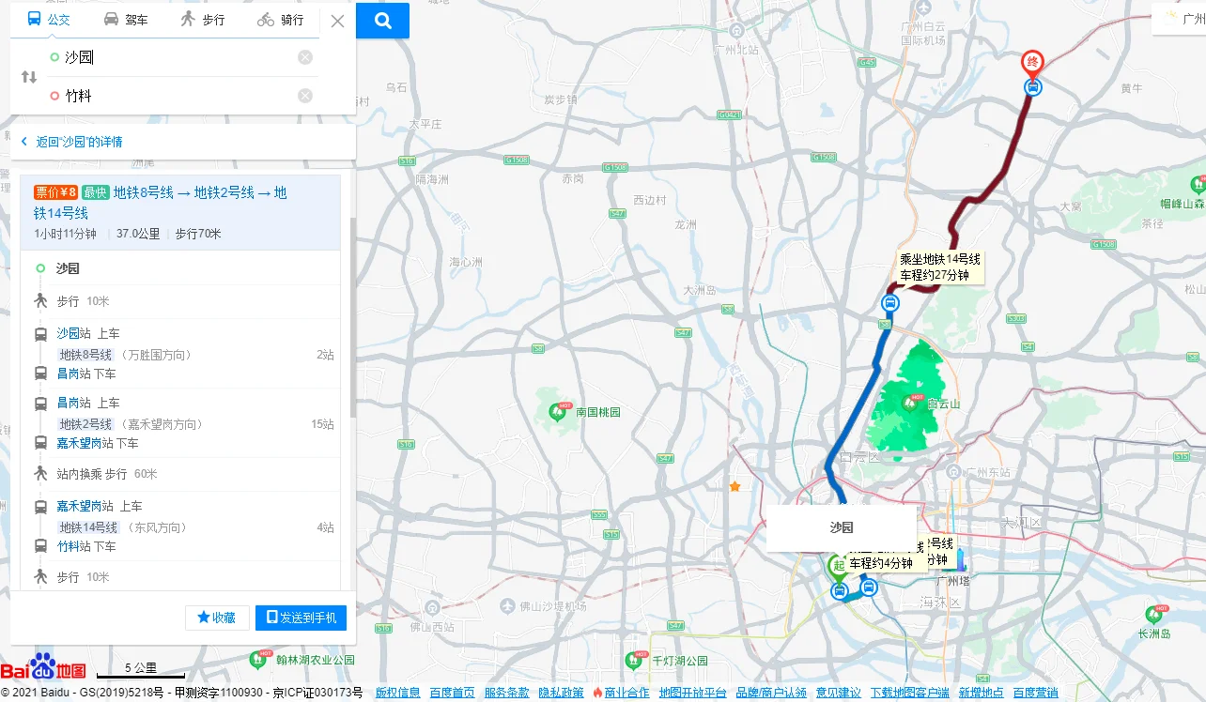Open the 意见建议 feedback link in footer
The height and width of the screenshot is (702, 1206).
tap(839, 692)
